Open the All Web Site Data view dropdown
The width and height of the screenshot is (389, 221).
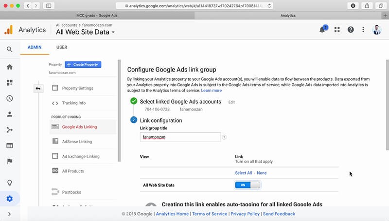coord(86,32)
